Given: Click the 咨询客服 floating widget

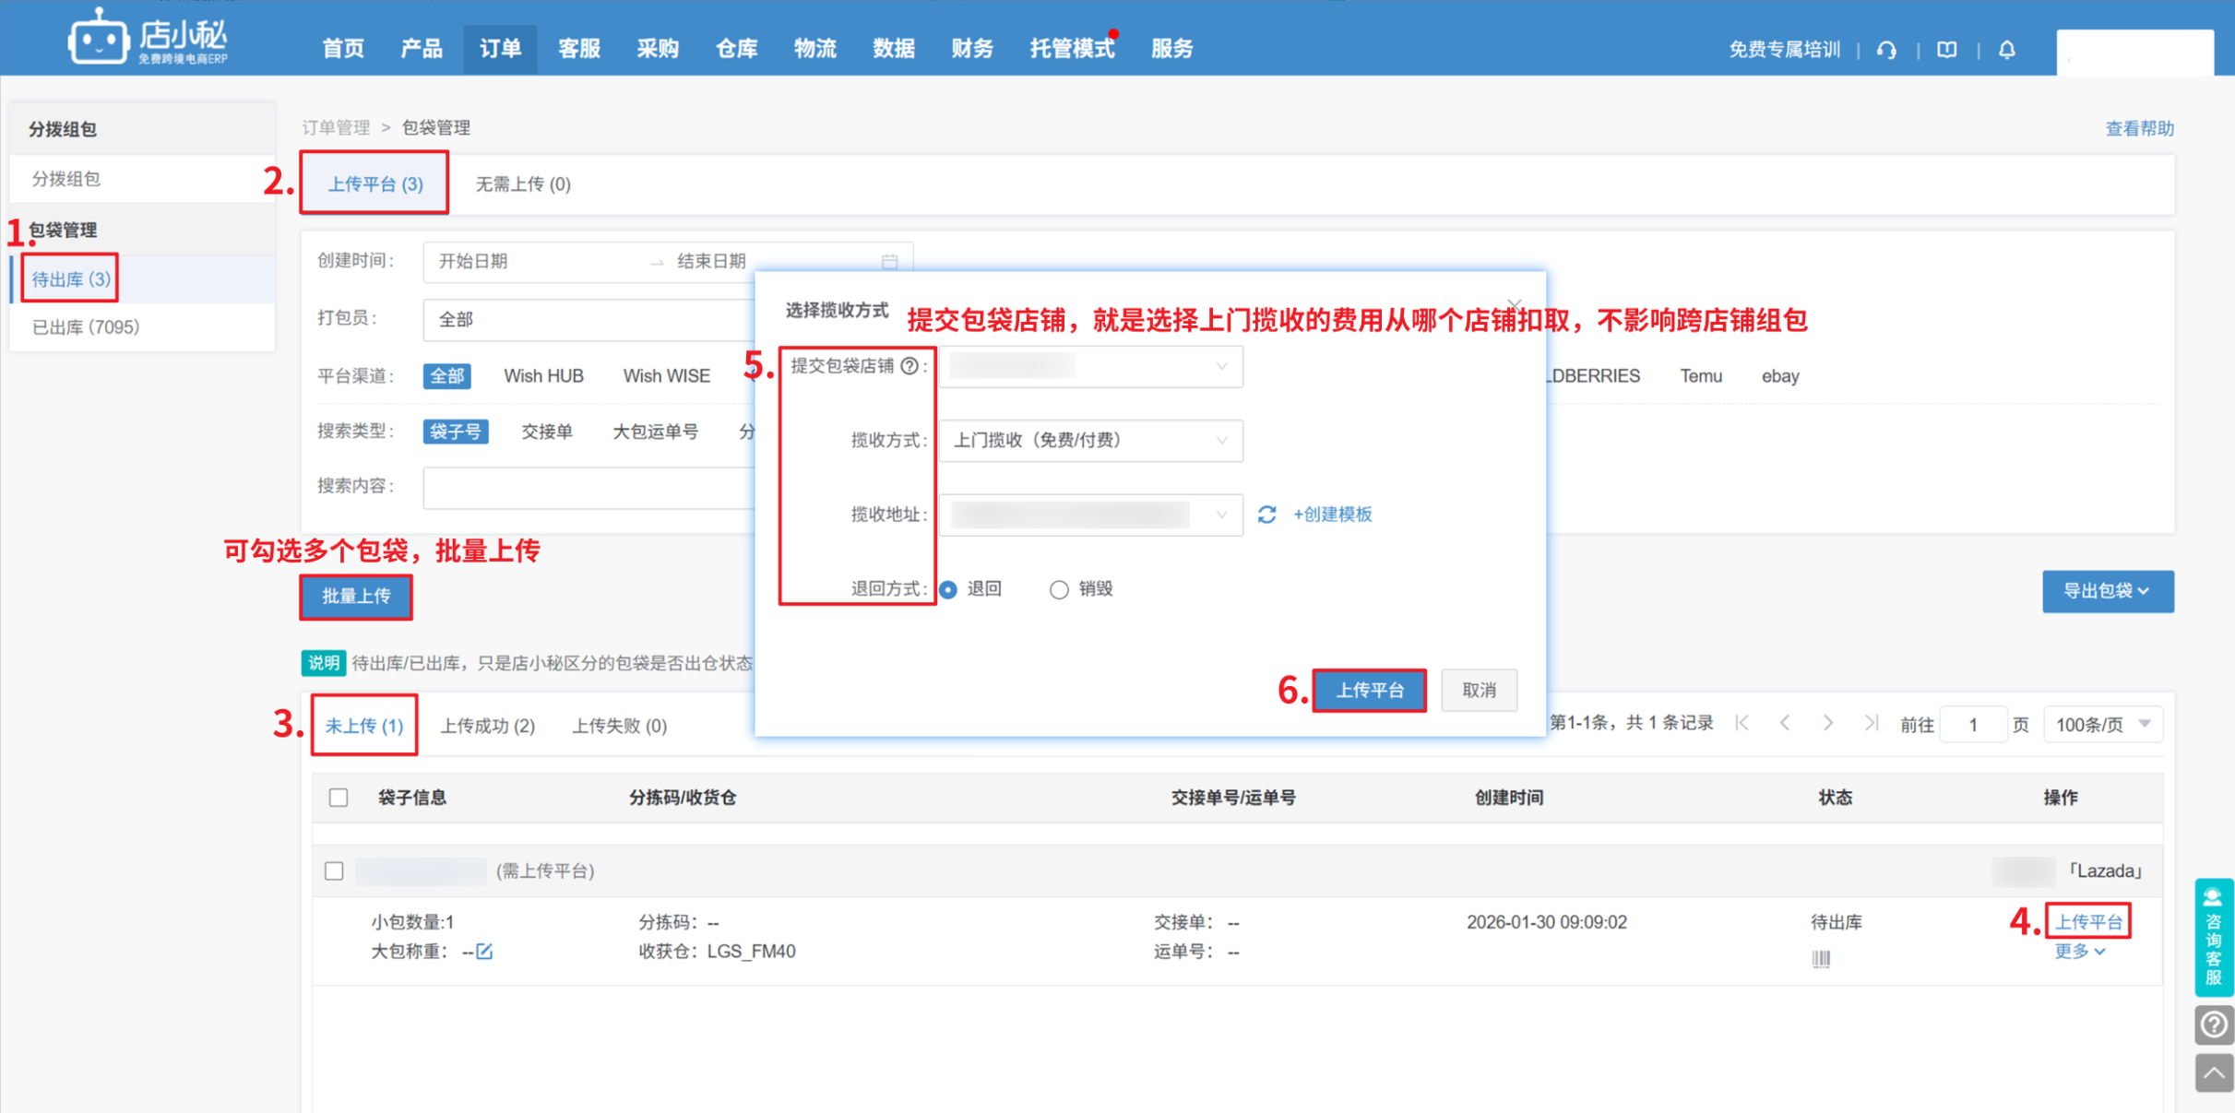Looking at the screenshot, I should [2213, 937].
